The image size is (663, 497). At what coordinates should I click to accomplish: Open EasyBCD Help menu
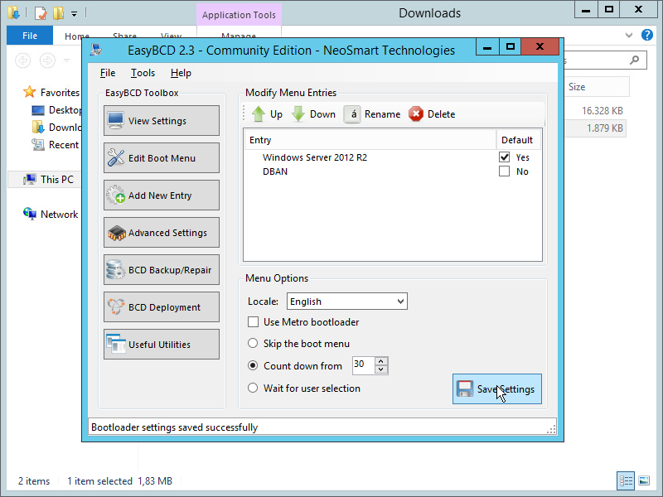(x=181, y=73)
